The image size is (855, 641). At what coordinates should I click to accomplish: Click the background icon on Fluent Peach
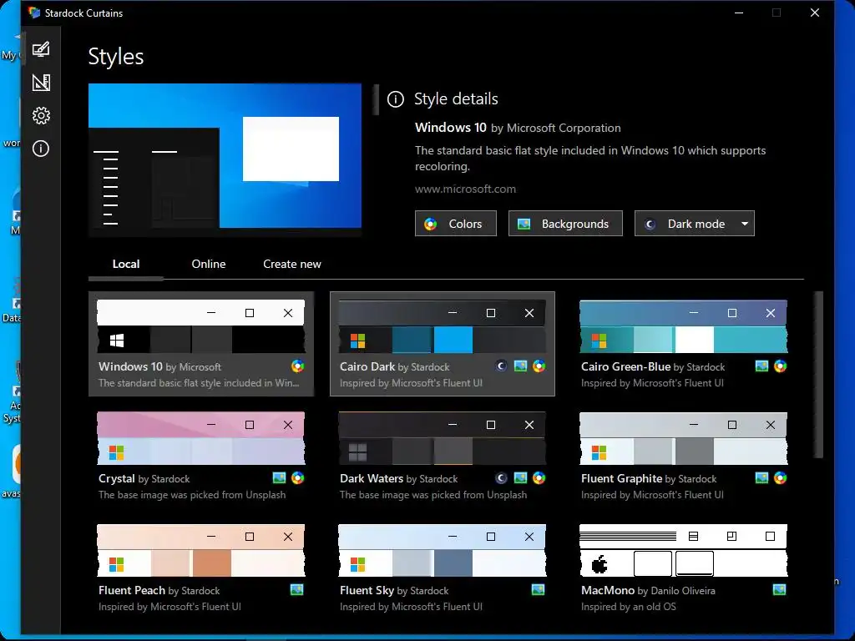(296, 590)
